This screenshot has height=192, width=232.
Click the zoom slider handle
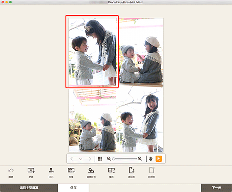click(x=114, y=159)
